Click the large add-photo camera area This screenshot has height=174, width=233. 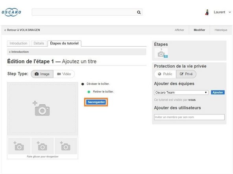[x=43, y=109]
